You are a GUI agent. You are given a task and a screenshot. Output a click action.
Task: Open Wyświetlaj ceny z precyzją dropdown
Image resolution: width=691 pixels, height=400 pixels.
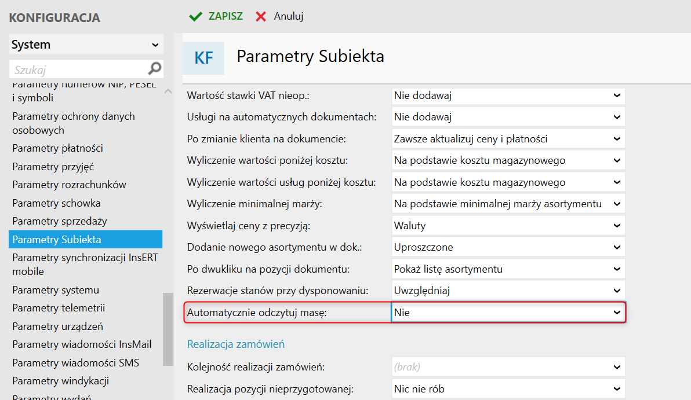[616, 226]
